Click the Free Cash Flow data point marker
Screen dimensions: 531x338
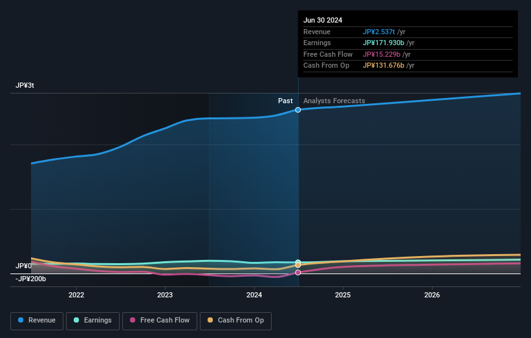(x=298, y=272)
